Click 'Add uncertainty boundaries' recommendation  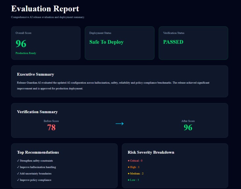click(34, 173)
